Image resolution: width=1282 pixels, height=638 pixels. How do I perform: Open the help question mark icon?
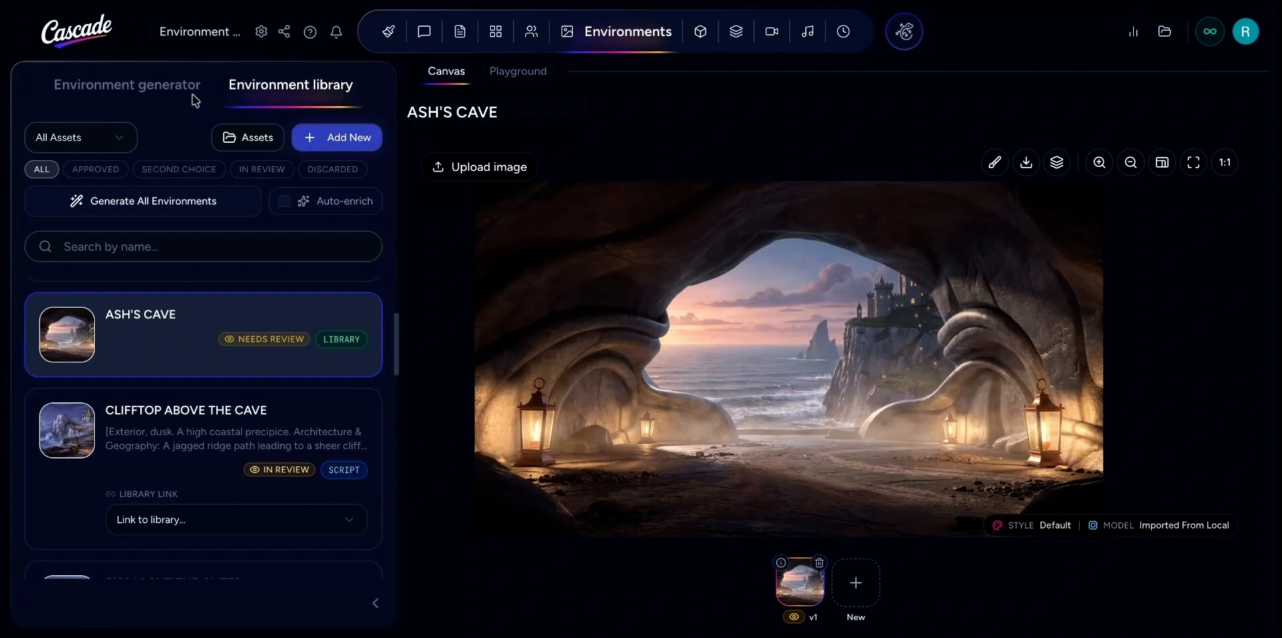pos(310,31)
